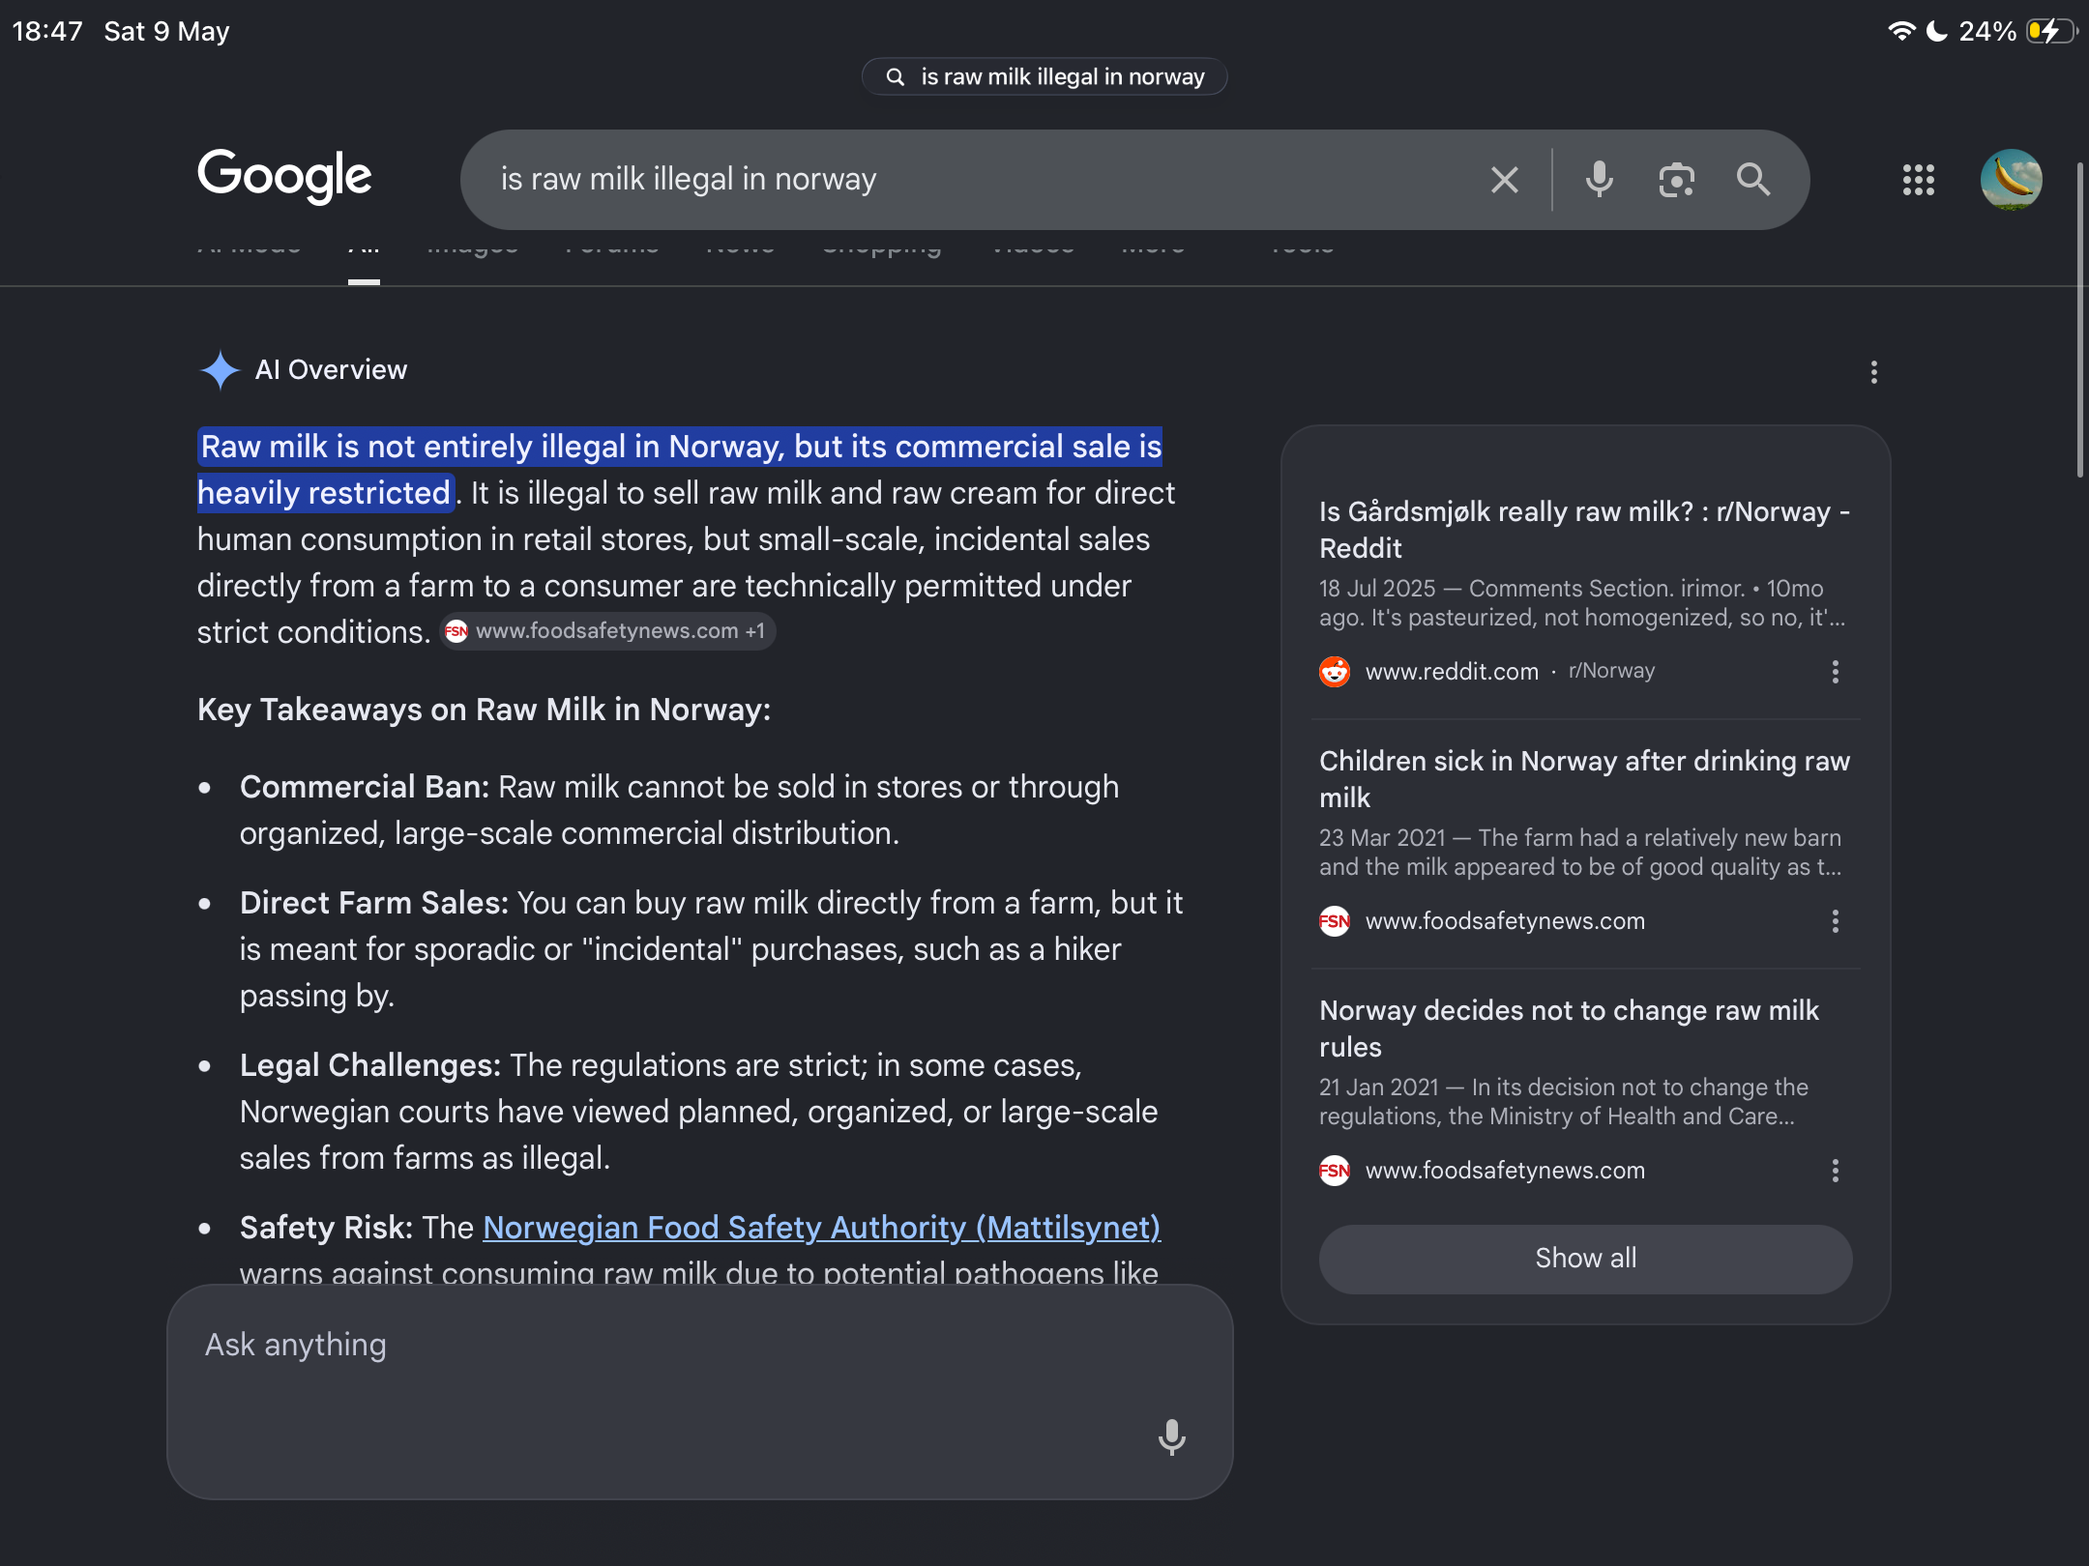This screenshot has width=2089, height=1566.
Task: Click the Google logo
Action: coord(284,177)
